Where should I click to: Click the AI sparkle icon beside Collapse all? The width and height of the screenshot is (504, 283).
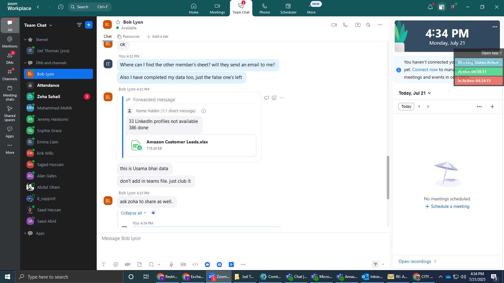click(x=153, y=213)
